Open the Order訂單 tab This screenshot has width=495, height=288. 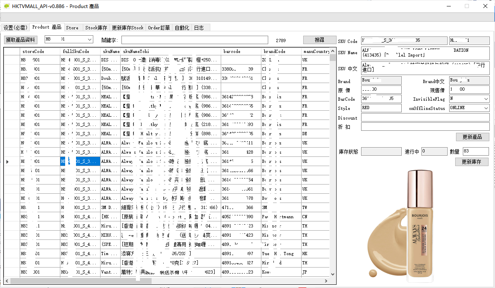tap(159, 28)
